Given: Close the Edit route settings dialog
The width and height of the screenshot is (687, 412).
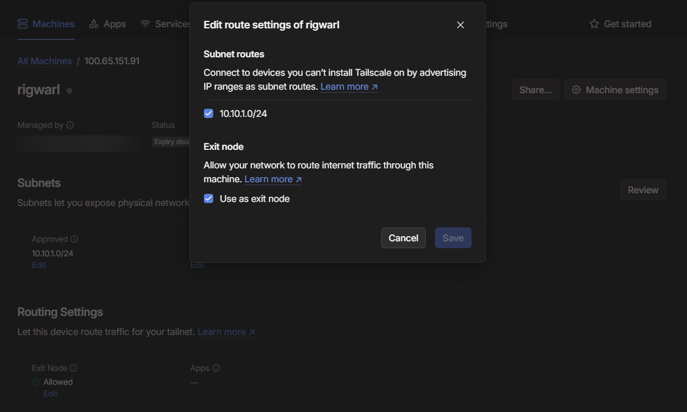Looking at the screenshot, I should coord(461,25).
